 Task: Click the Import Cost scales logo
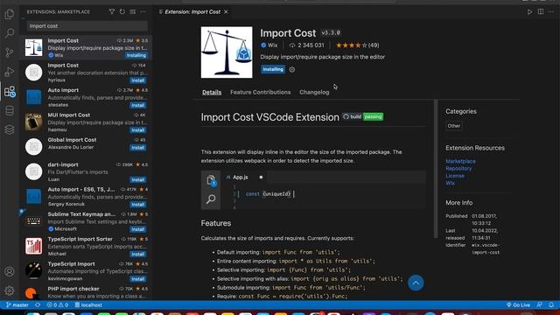227,52
